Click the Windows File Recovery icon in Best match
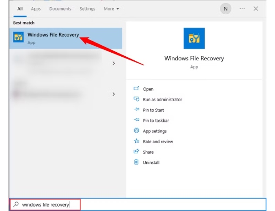This screenshot has width=275, height=211. point(19,38)
